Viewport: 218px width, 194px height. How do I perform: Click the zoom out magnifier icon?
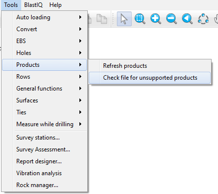172,19
